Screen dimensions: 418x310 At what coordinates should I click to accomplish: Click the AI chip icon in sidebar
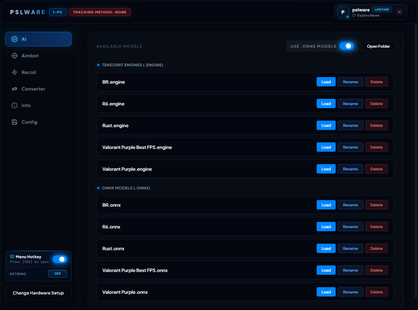[x=15, y=39]
